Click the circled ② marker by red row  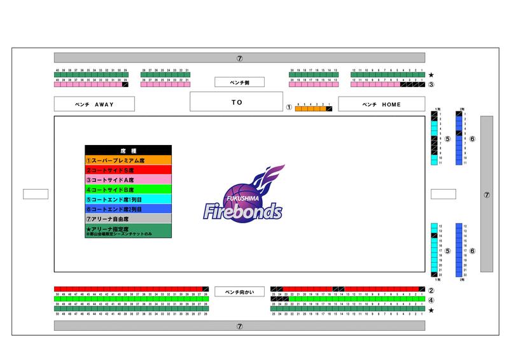[431, 290]
